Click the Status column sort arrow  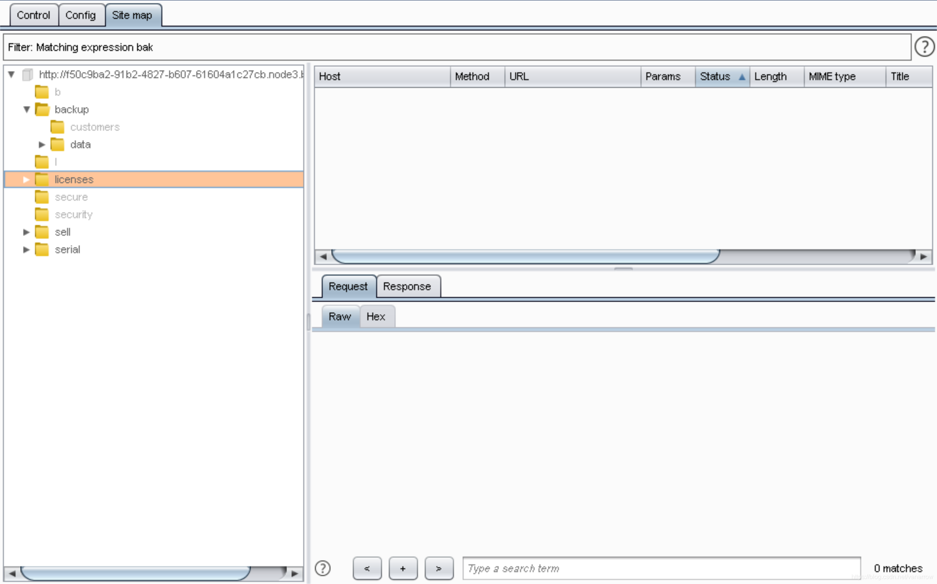(741, 77)
